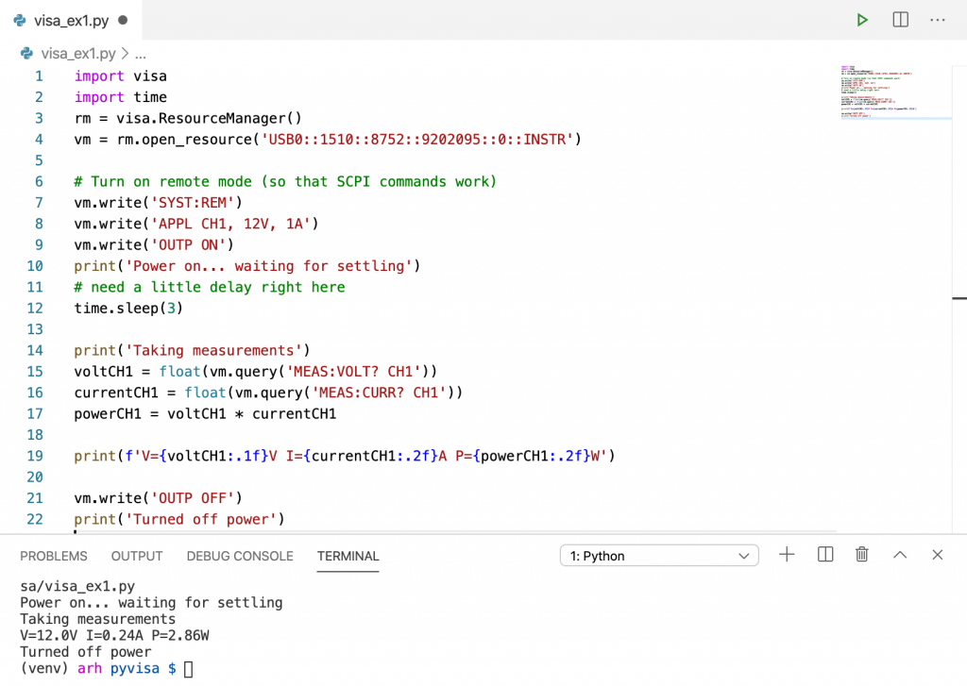The image size is (967, 686).
Task: Maximize the panel with the up chevron
Action: click(x=900, y=555)
